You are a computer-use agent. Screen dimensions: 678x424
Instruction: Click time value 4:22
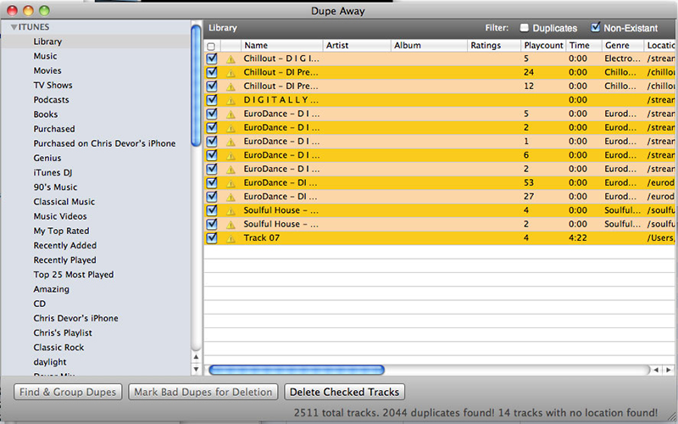click(578, 238)
